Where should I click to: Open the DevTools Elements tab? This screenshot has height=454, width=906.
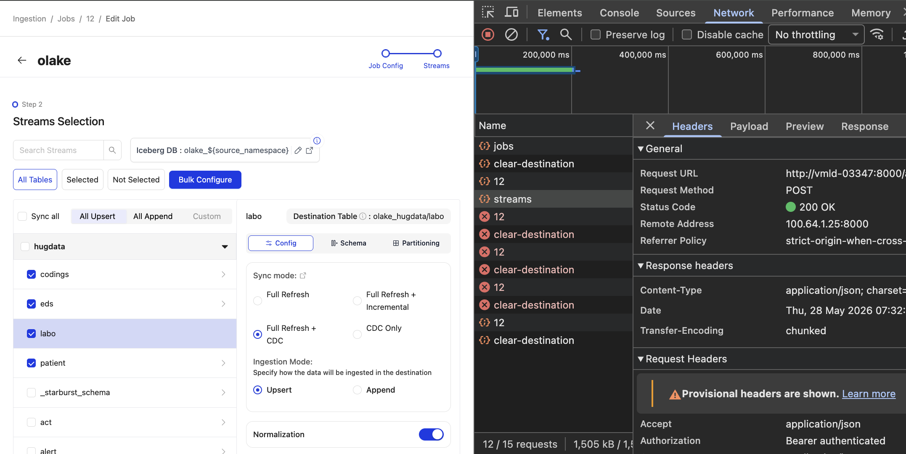(x=560, y=13)
